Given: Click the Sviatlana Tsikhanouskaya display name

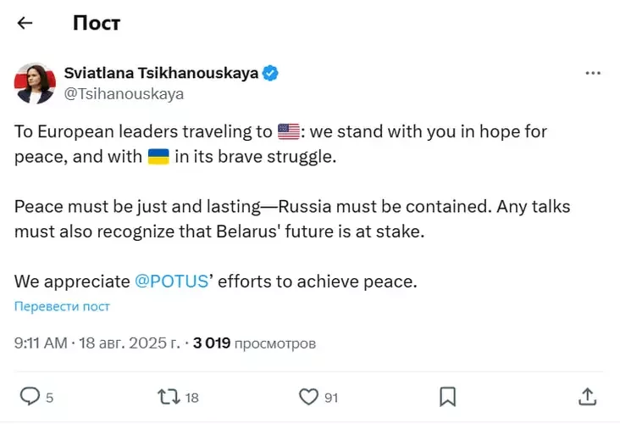Looking at the screenshot, I should [161, 73].
